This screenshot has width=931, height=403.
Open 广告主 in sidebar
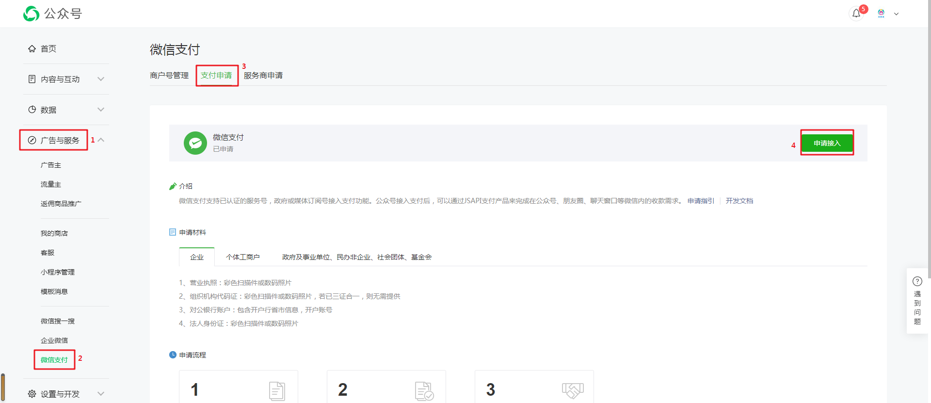[51, 165]
